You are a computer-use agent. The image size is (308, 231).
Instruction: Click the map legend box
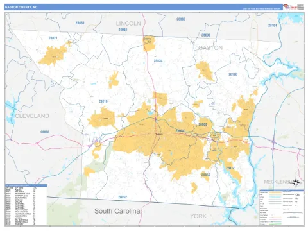(x=282, y=207)
